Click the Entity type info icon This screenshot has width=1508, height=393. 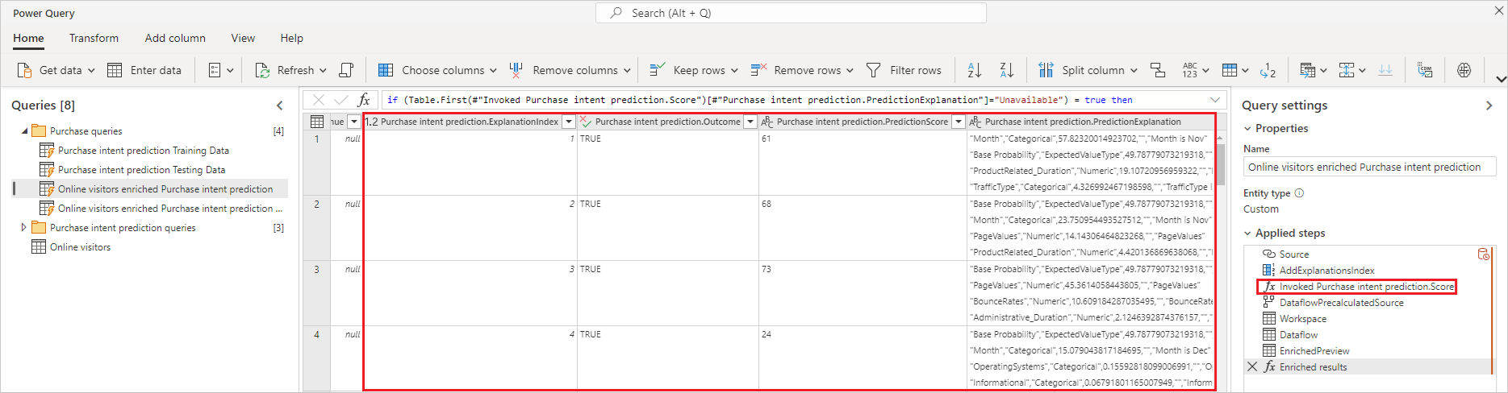(x=1299, y=193)
